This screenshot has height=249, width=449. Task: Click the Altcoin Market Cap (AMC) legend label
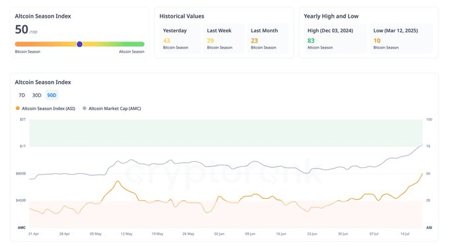(x=115, y=109)
